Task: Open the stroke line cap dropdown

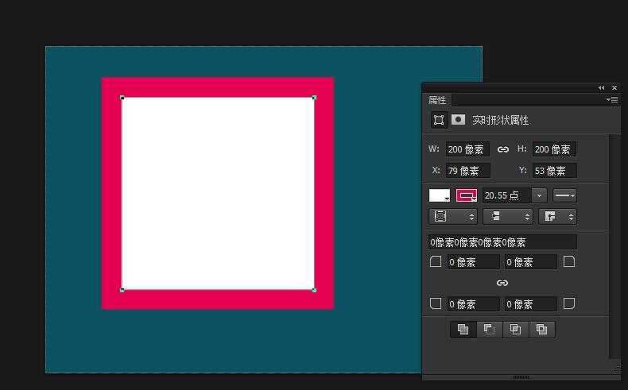Action: click(507, 216)
